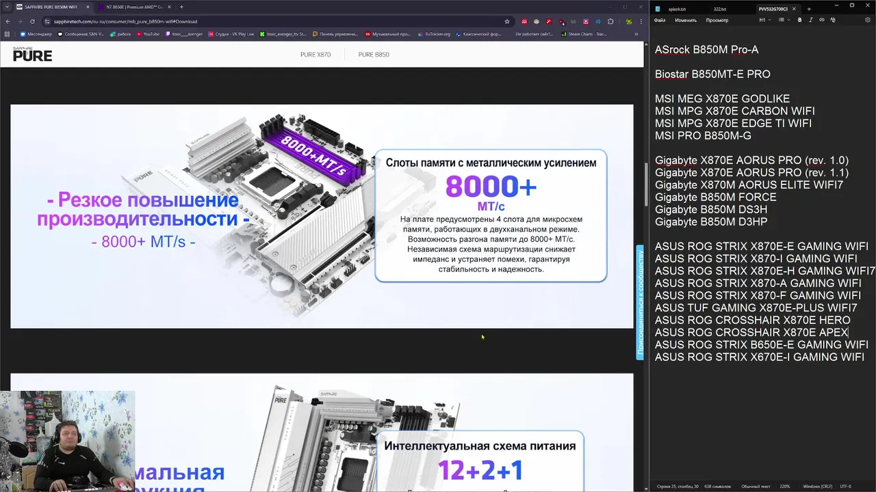Click the ASRock B850M Pro-A line
Screen dimensions: 876x492
pos(706,50)
